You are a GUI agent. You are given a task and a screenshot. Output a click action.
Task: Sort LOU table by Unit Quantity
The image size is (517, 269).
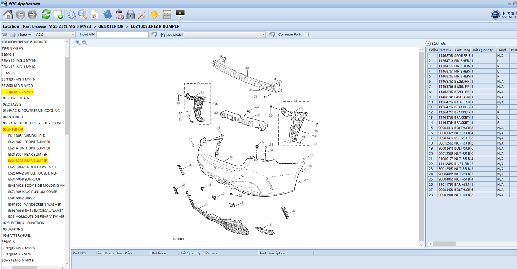click(483, 50)
